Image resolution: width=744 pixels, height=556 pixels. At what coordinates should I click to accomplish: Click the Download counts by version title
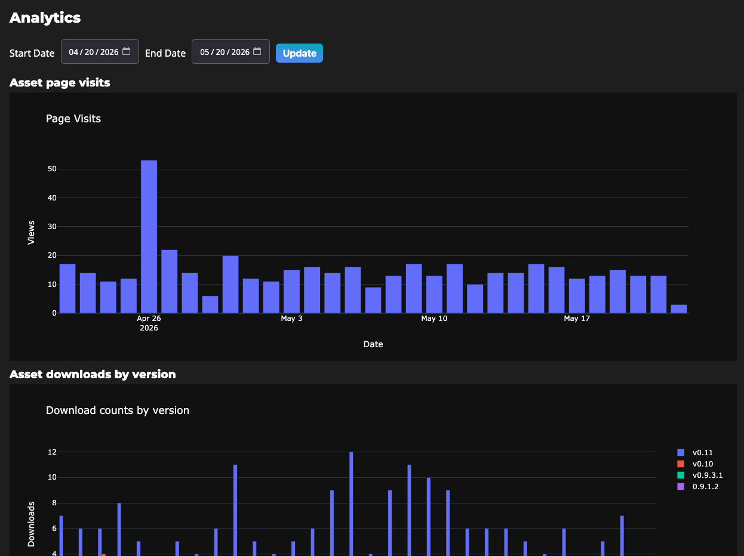[118, 410]
